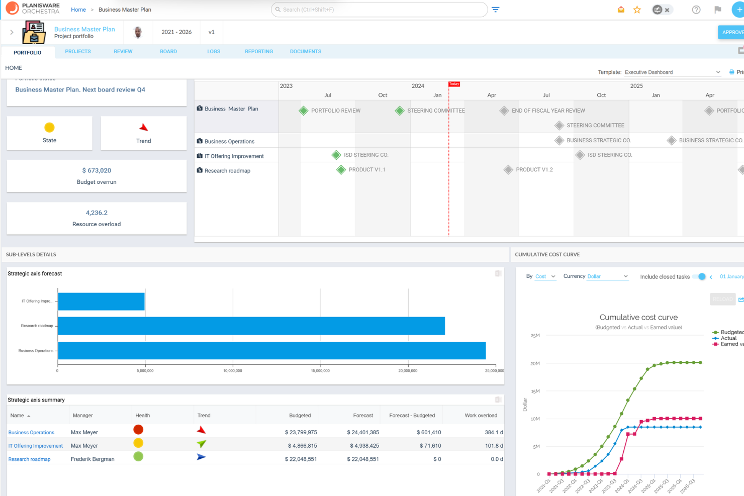Click the Approve button

pos(731,32)
